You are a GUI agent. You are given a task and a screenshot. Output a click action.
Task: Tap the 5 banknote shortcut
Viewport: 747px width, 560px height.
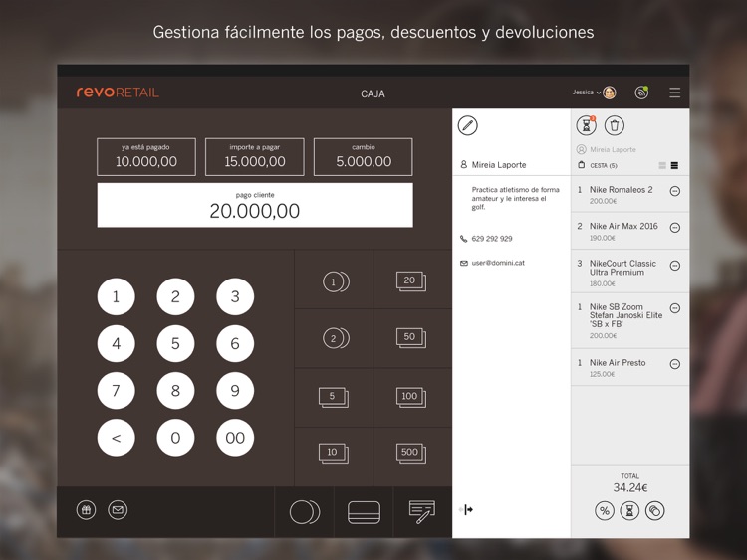click(x=334, y=398)
